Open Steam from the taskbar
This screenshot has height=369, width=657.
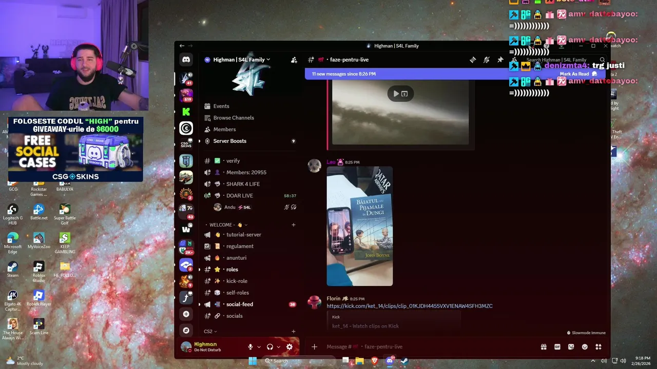tap(404, 361)
